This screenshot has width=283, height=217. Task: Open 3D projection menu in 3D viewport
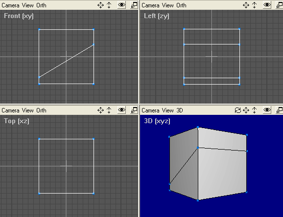[180, 110]
